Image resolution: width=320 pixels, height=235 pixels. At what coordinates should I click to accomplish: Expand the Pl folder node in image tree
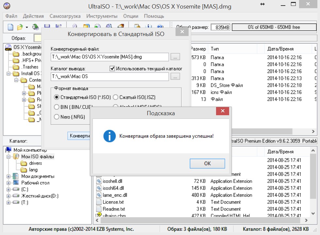pyautogui.click(x=24, y=93)
